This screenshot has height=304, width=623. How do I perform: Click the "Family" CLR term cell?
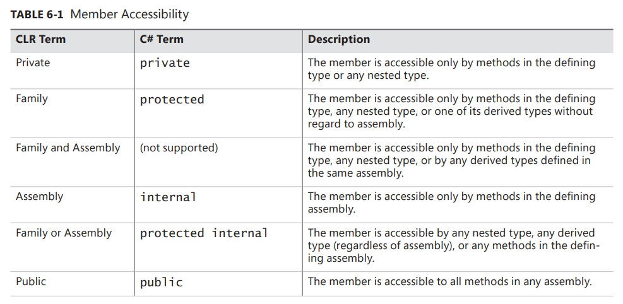[x=32, y=99]
